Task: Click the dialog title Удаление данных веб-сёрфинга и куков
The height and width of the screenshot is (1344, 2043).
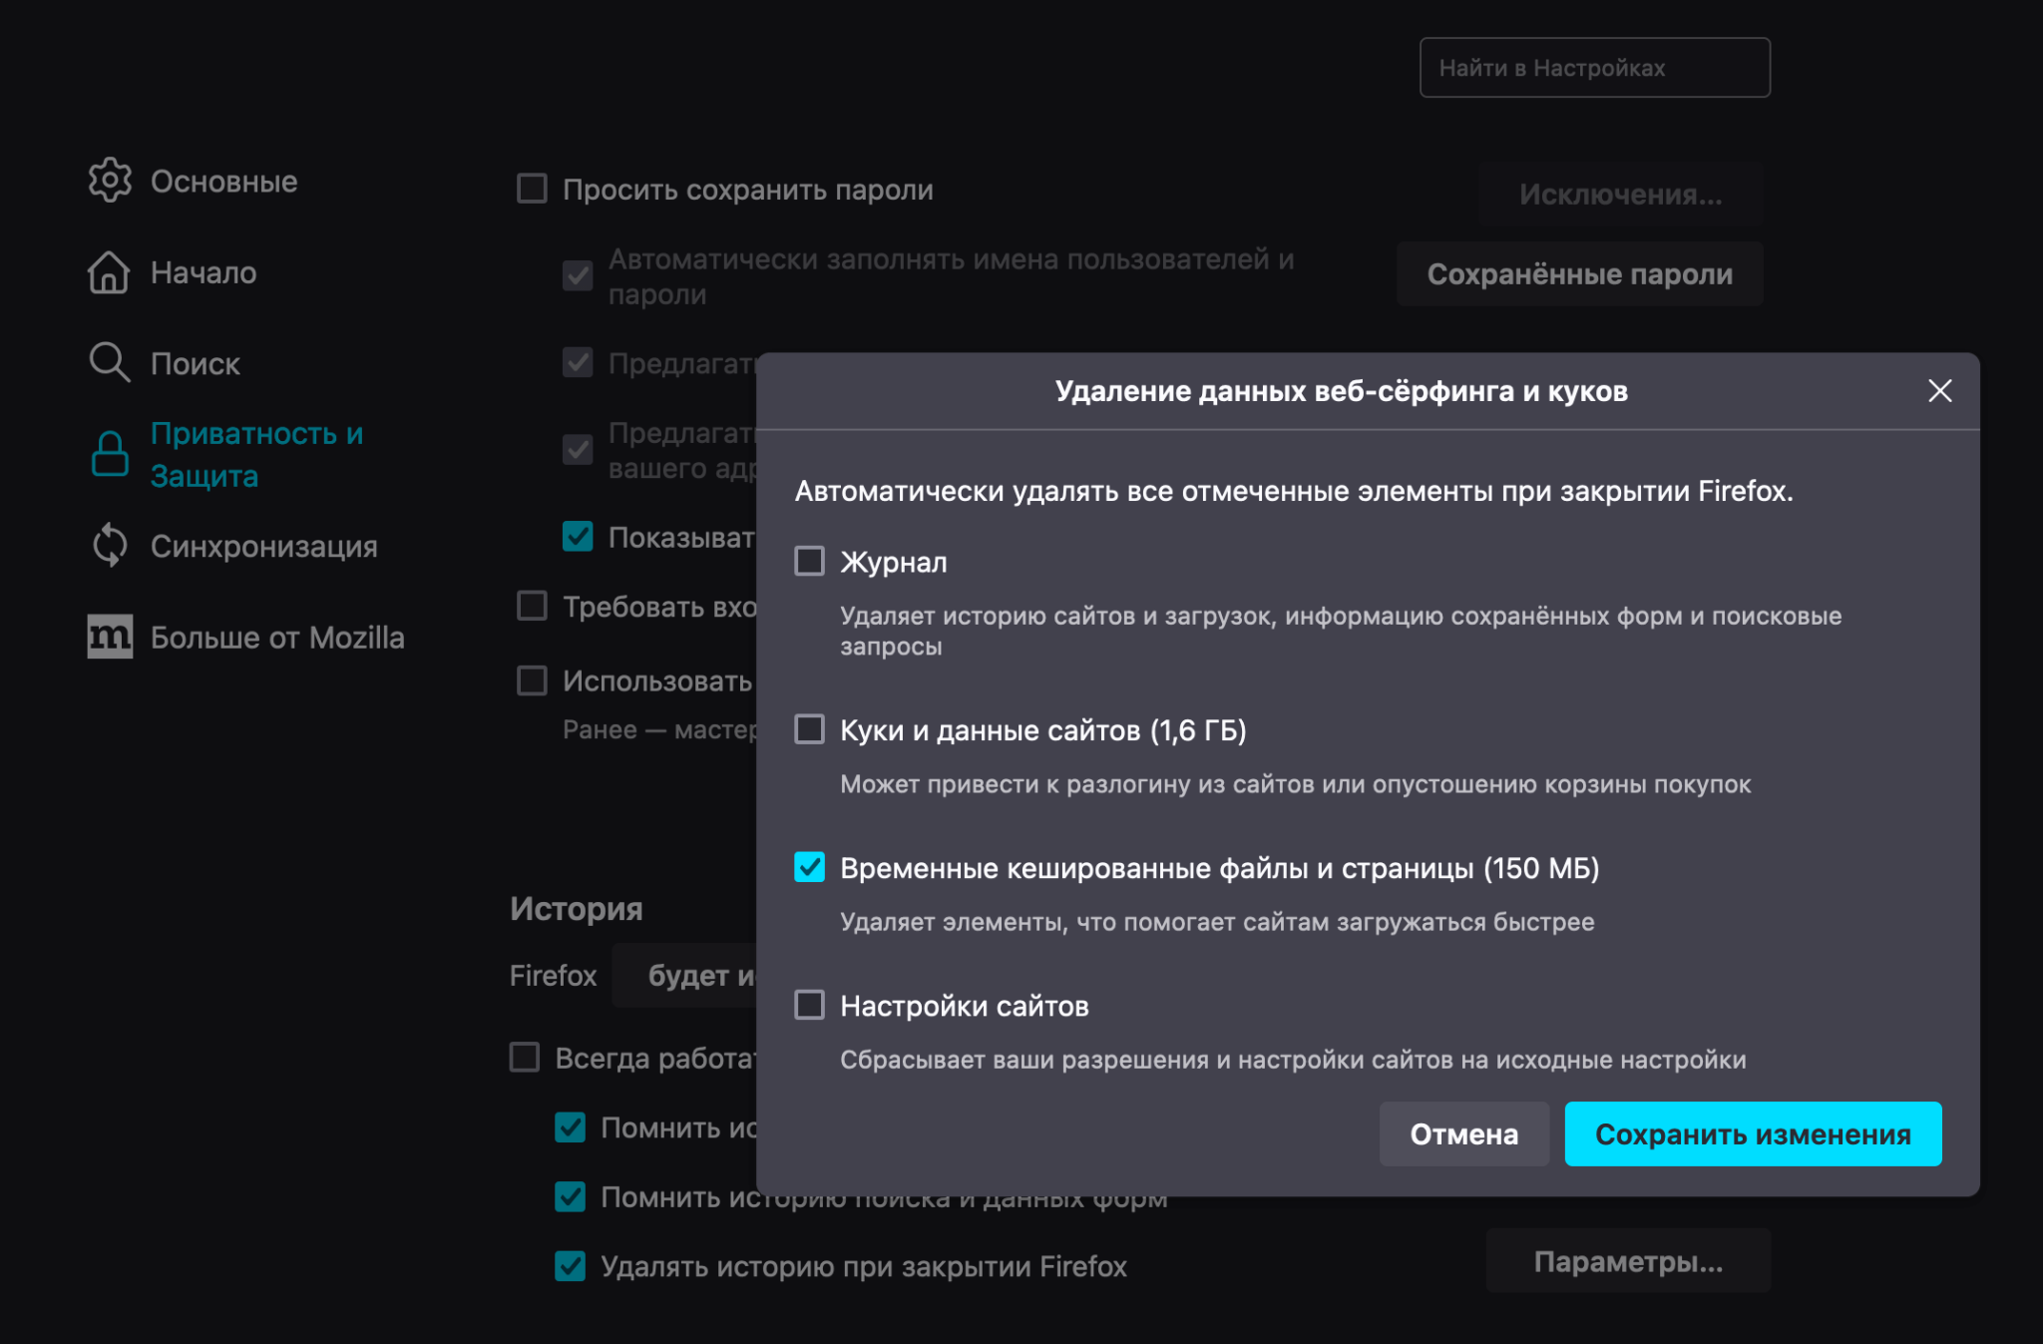Action: coord(1341,390)
